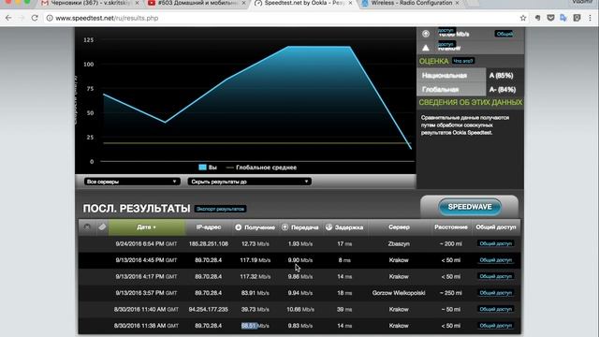This screenshot has height=337, width=599.
Task: Launch SPEEDWAVE button
Action: point(470,207)
